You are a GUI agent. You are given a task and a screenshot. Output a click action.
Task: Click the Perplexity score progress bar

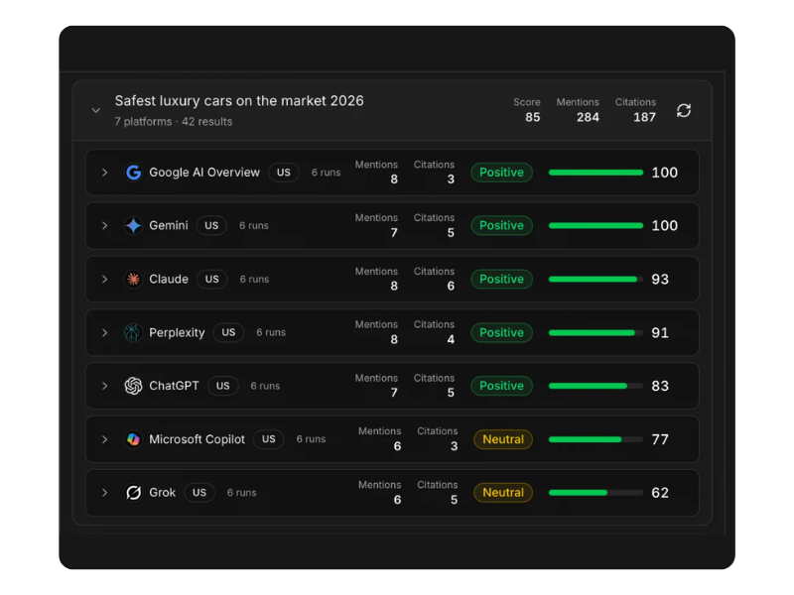596,332
